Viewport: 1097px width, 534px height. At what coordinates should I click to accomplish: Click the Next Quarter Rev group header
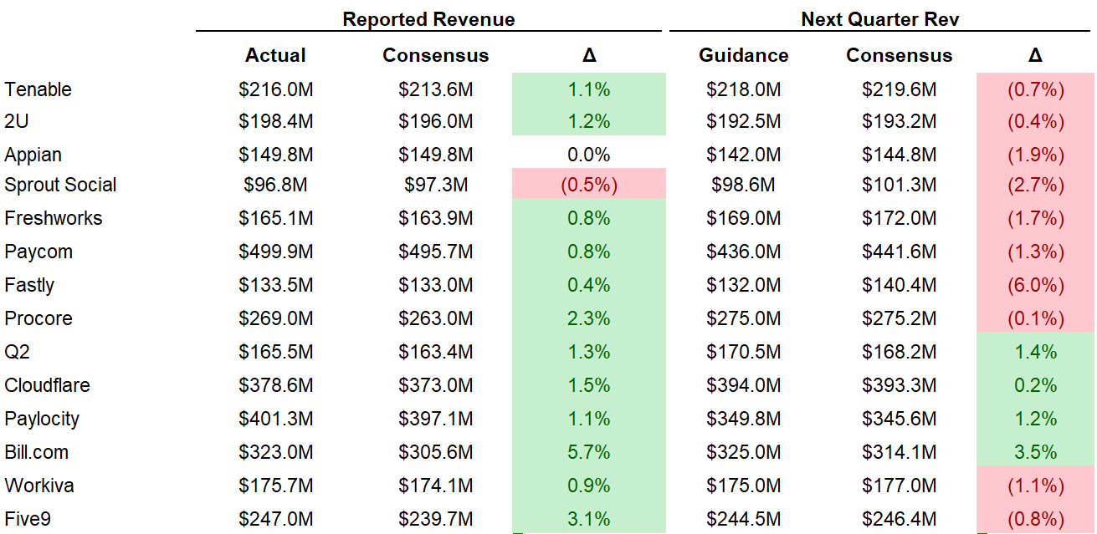pyautogui.click(x=880, y=18)
